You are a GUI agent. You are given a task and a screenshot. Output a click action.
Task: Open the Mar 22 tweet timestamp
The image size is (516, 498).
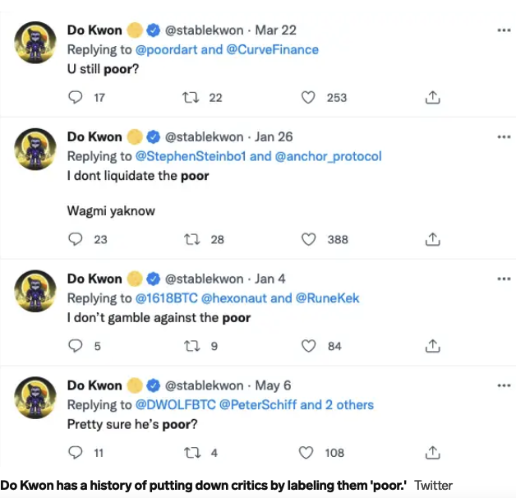point(275,30)
